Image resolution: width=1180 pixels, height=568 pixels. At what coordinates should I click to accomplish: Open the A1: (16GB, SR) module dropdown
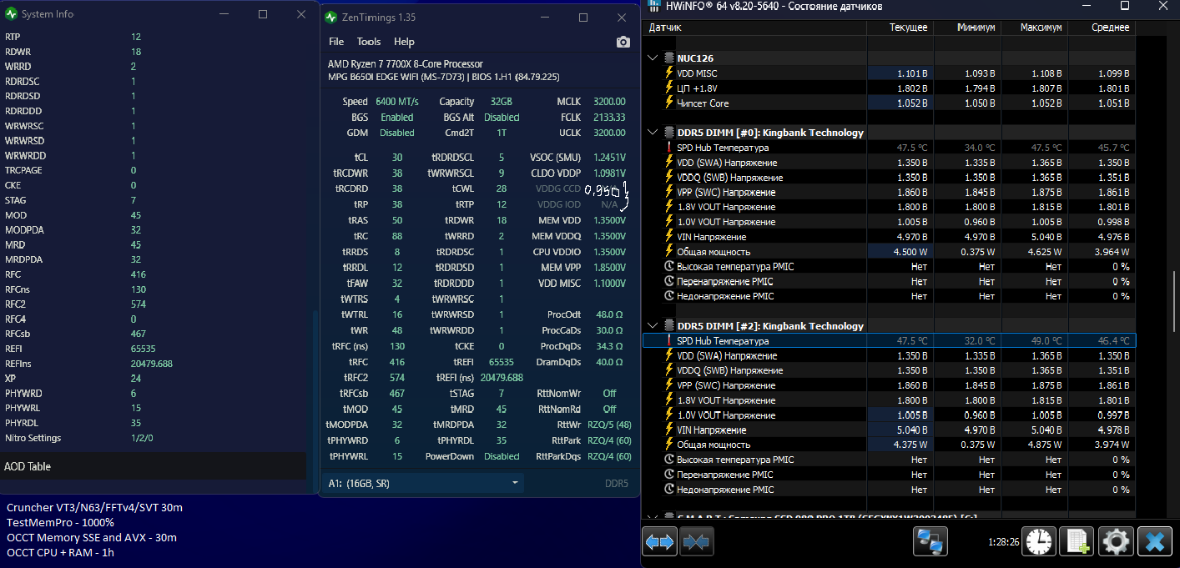pyautogui.click(x=423, y=483)
